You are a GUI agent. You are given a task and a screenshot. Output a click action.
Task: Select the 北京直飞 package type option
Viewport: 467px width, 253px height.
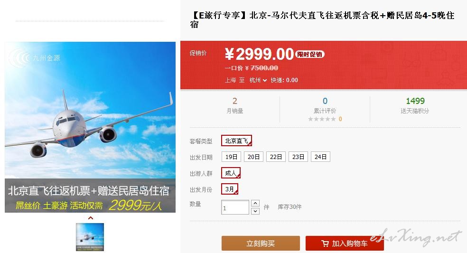coord(236,141)
